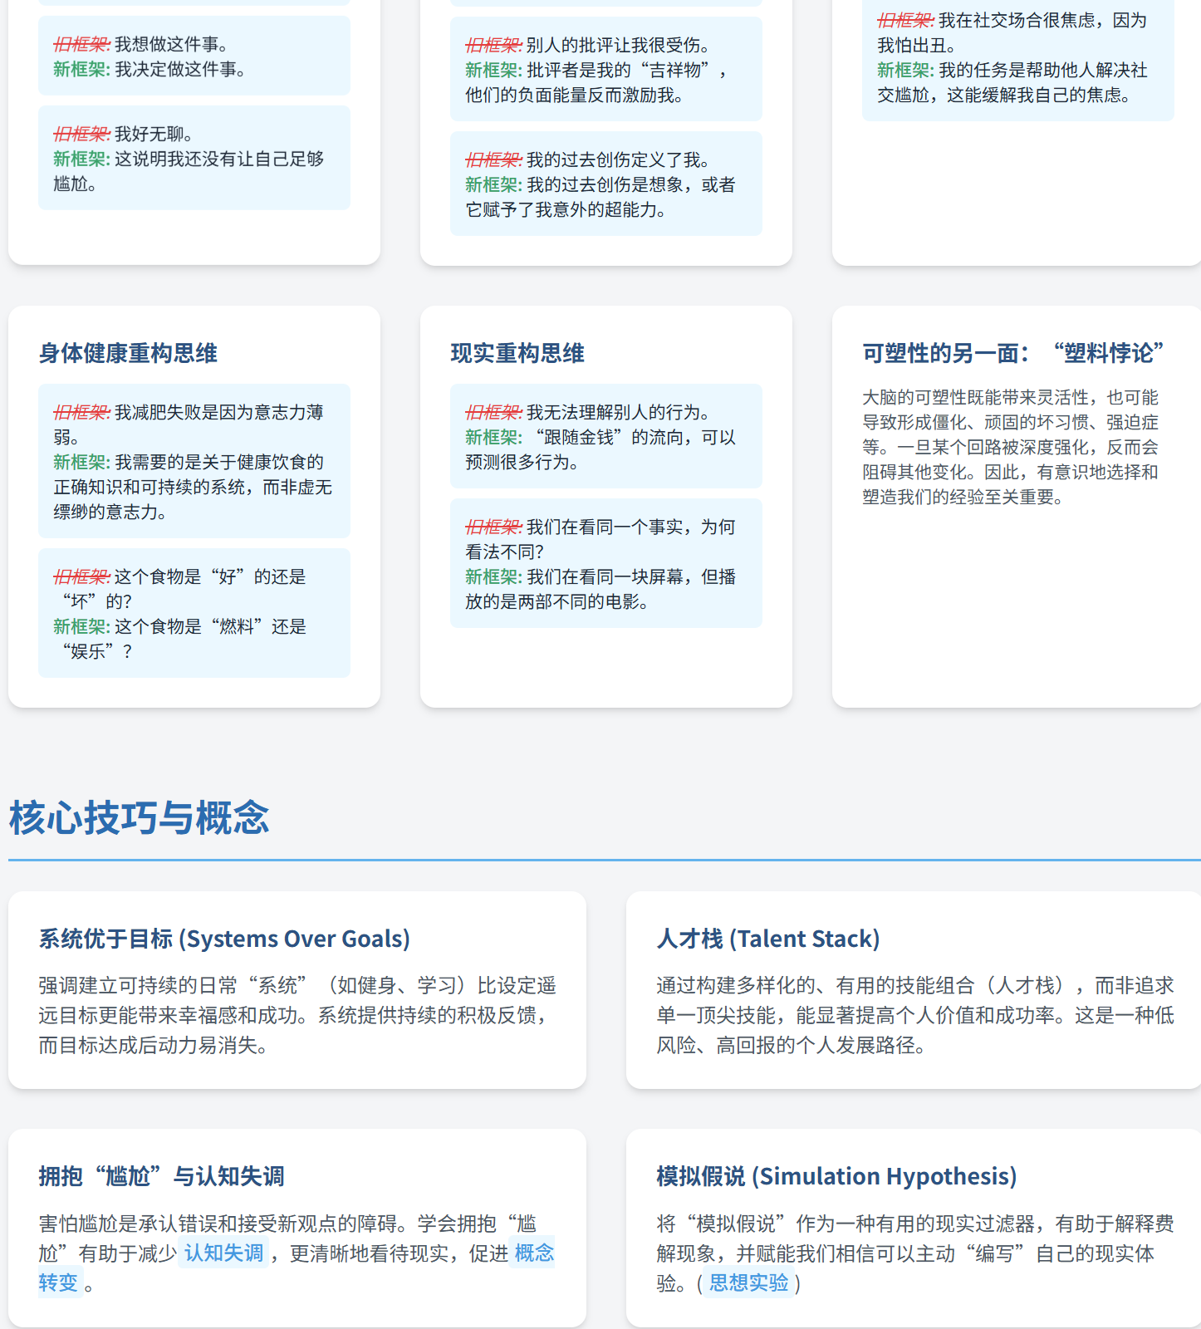Select the 人才栈 (Talent Stack) card title
The width and height of the screenshot is (1201, 1329).
pyautogui.click(x=767, y=939)
